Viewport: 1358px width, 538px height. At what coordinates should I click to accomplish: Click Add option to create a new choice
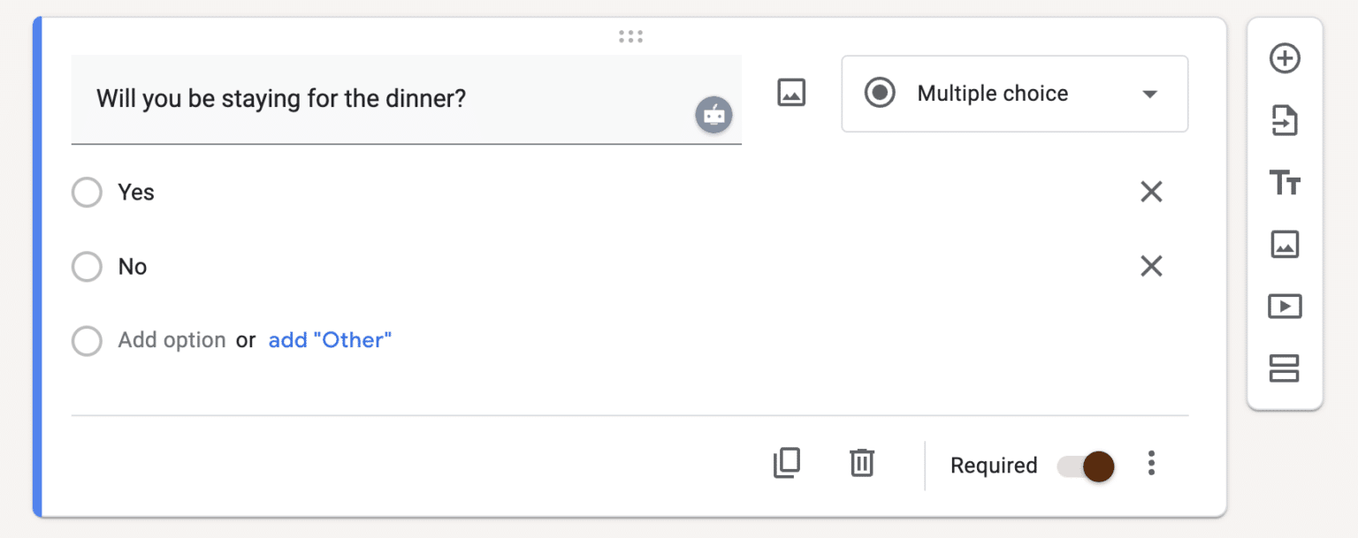[172, 339]
